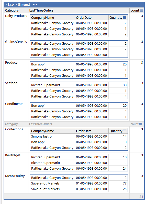
Task: Open Quantity column menu in Confections table
Action: [x=125, y=131]
